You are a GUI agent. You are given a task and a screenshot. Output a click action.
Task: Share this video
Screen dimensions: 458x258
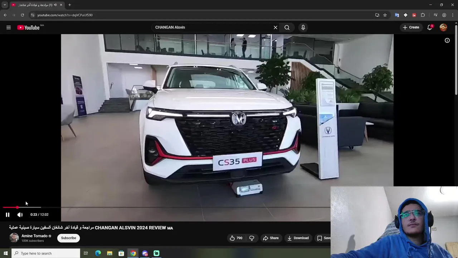tap(271, 238)
